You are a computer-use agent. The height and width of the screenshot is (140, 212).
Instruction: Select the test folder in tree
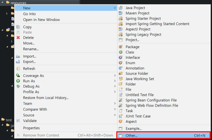(9, 120)
